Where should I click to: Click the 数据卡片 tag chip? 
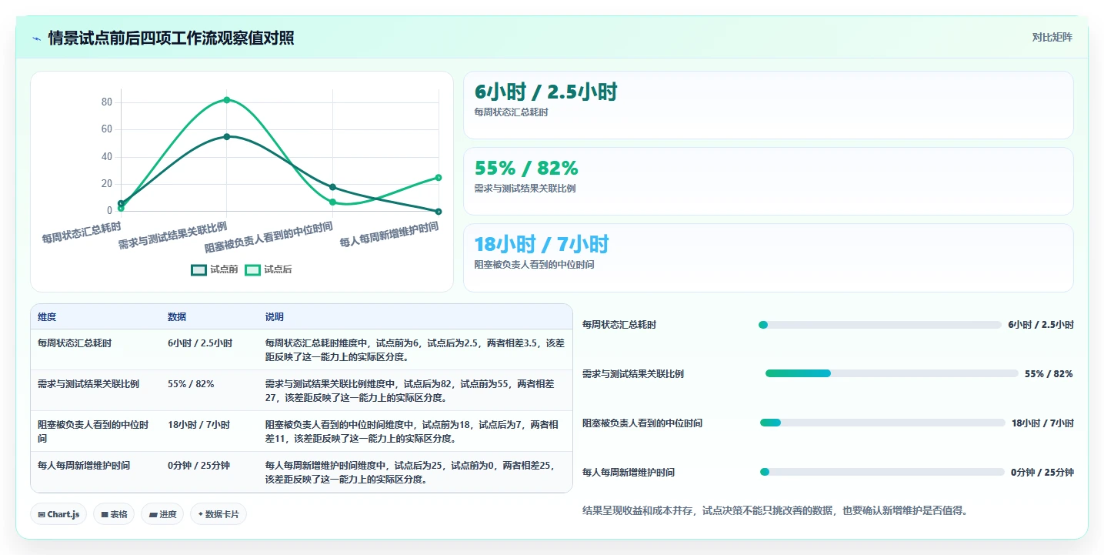tap(218, 514)
